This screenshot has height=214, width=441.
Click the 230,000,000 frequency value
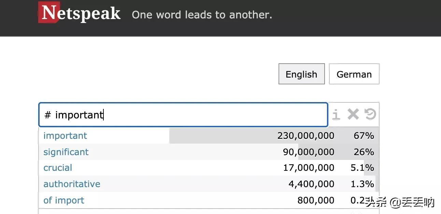coord(306,136)
